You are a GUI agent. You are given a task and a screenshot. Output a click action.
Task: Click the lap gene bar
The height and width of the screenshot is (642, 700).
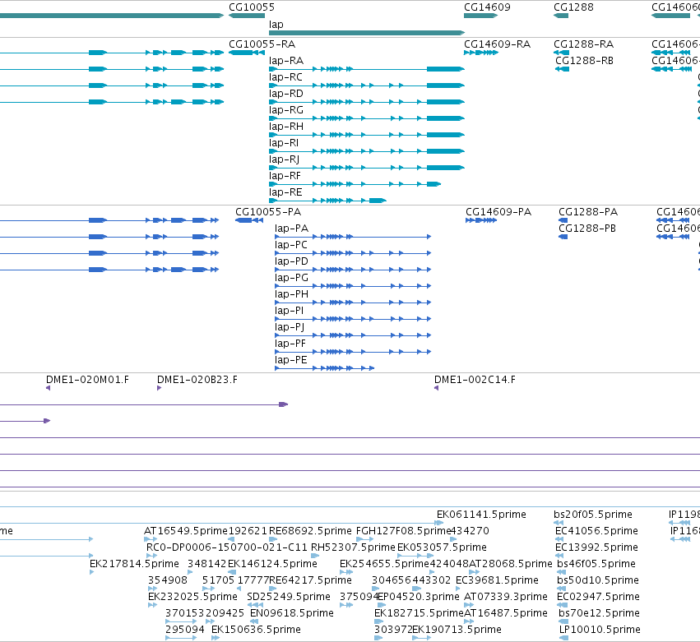click(367, 33)
